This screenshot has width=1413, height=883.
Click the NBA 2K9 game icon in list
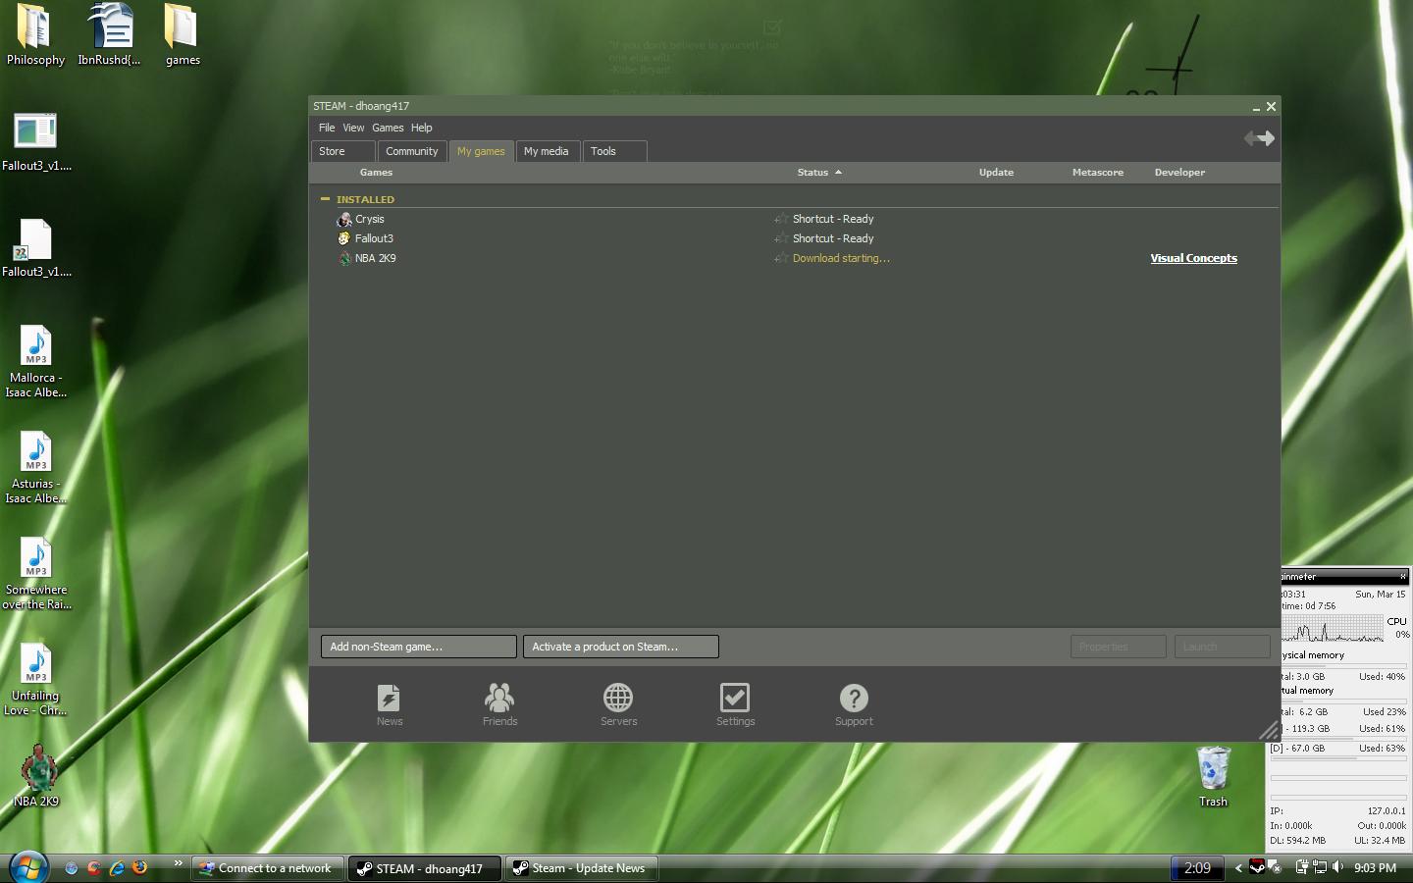click(x=343, y=258)
